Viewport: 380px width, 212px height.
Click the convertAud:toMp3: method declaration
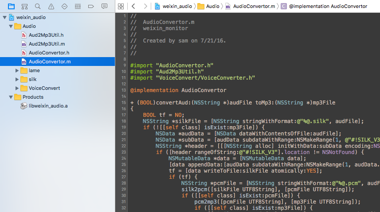pos(233,103)
